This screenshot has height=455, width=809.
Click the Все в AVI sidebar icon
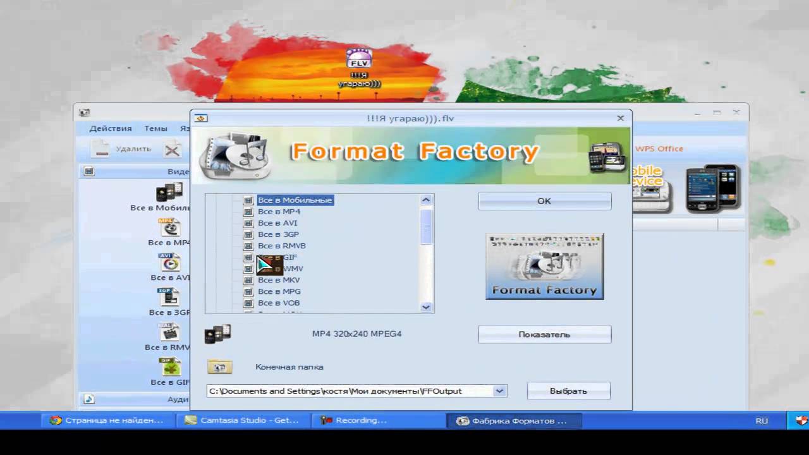point(169,262)
